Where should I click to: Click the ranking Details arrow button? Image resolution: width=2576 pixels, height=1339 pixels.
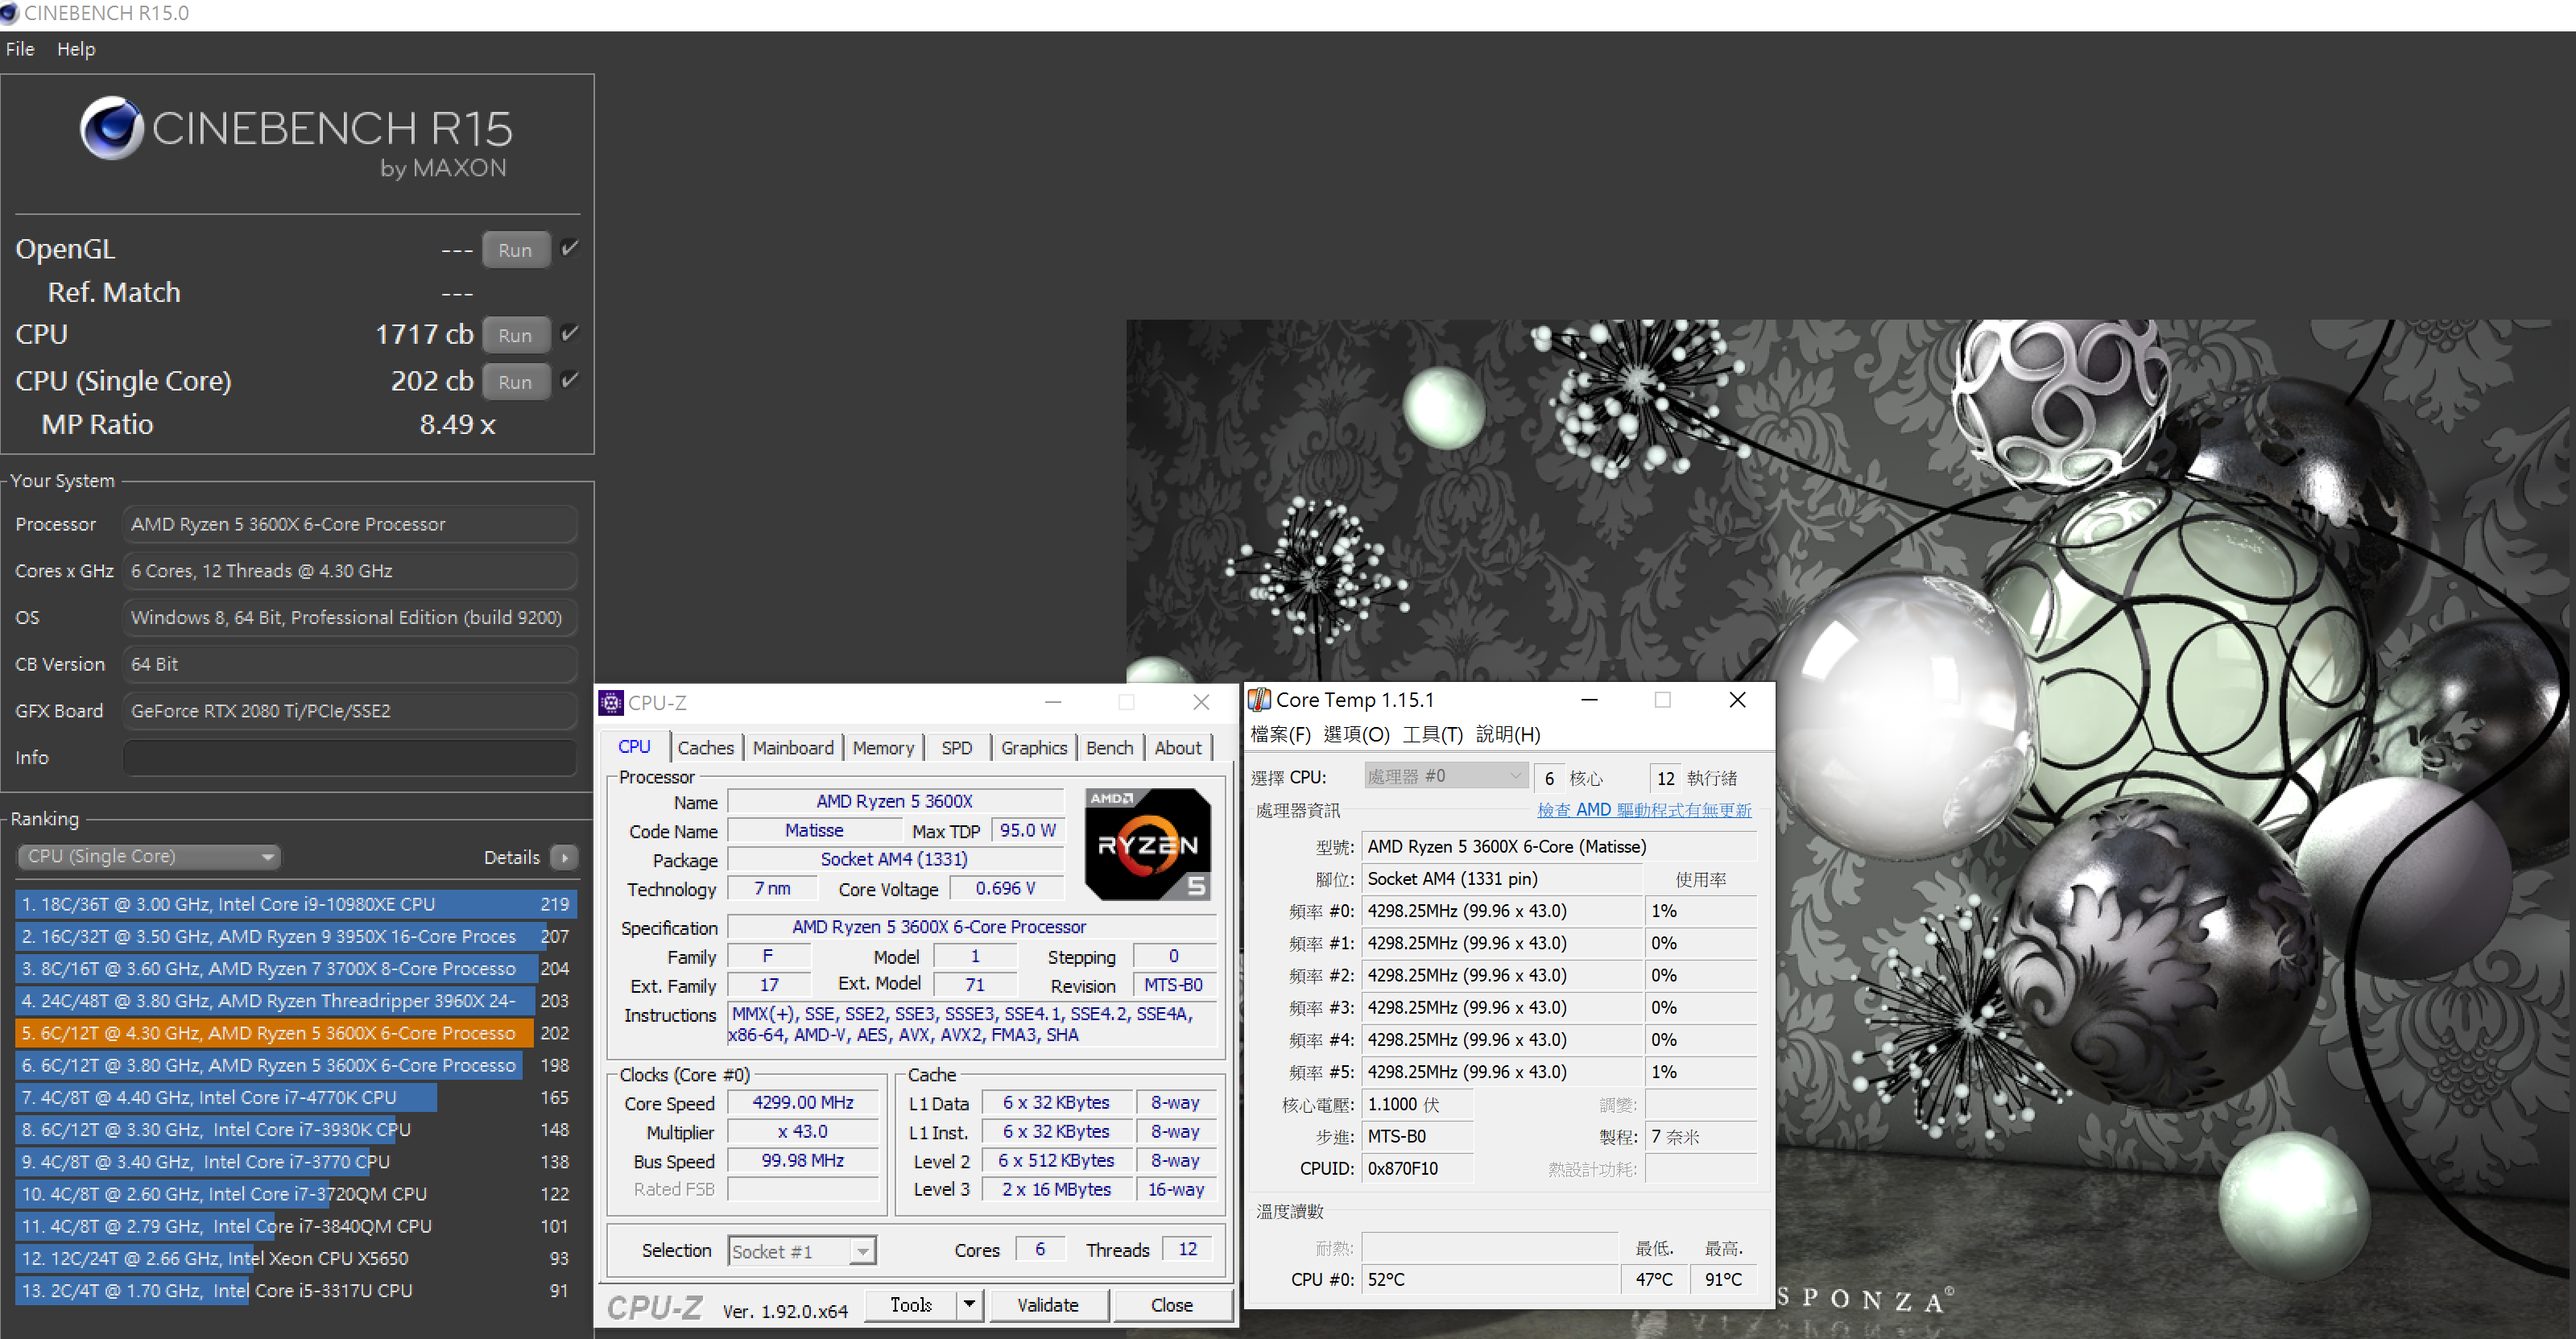point(564,857)
